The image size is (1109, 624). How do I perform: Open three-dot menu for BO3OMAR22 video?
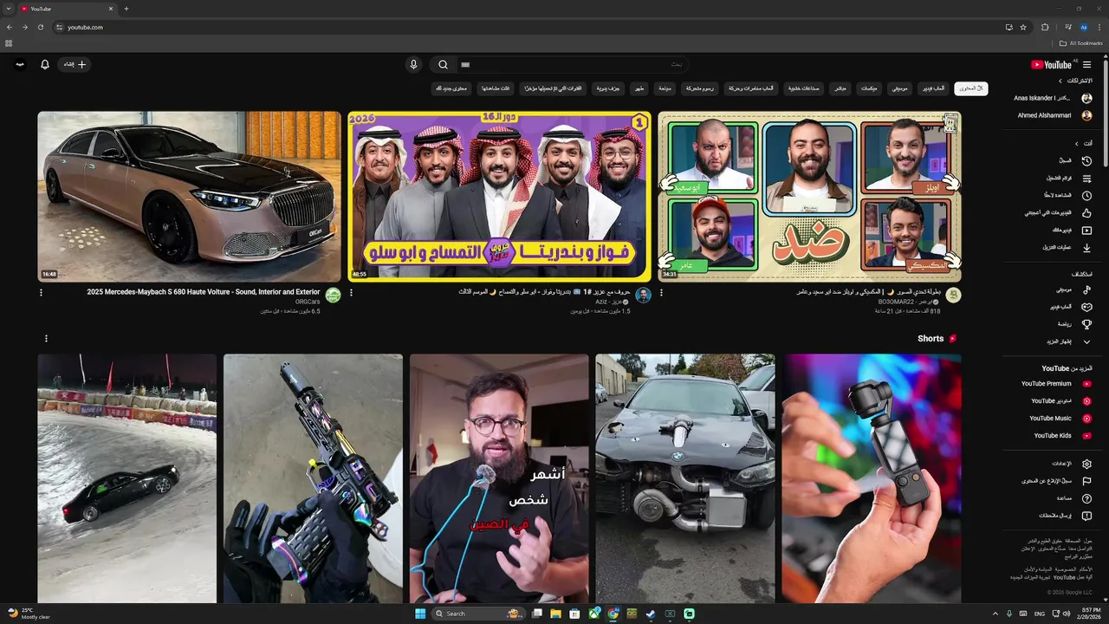point(661,293)
